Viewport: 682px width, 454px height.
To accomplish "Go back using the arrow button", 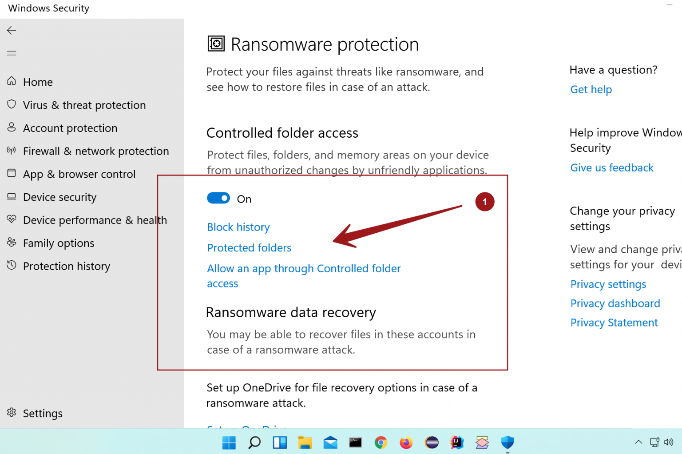I will click(11, 30).
